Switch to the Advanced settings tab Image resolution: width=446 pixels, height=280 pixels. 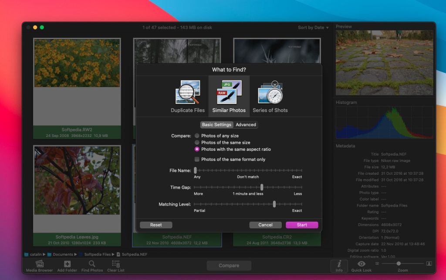pyautogui.click(x=246, y=125)
